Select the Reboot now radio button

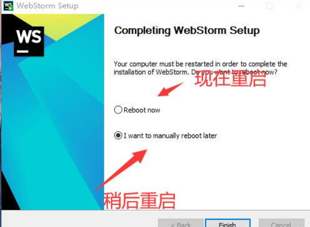(118, 110)
